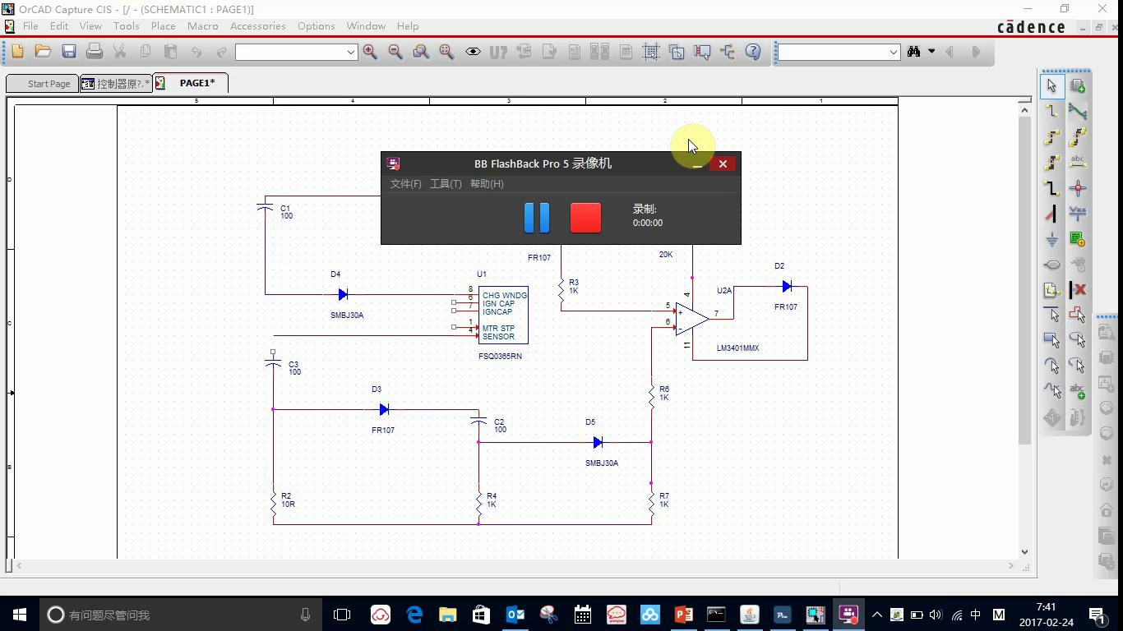The image size is (1123, 631).
Task: Select the U2A LM3401MMX op-amp symbol
Action: [692, 319]
